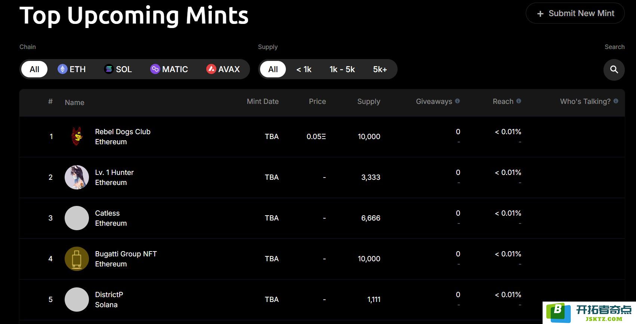636x324 pixels.
Task: Click the Top Upcoming Mints heading
Action: [134, 16]
